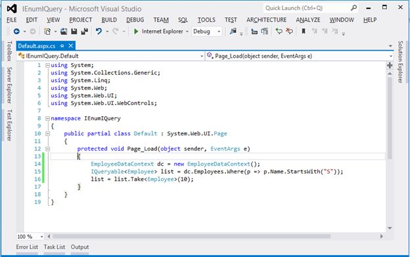
Task: Click the greyed Redo icon
Action: click(116, 32)
